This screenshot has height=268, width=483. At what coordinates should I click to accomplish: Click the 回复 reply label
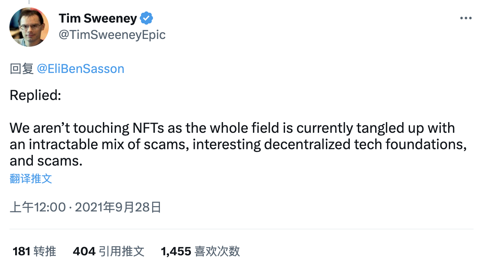pos(22,68)
